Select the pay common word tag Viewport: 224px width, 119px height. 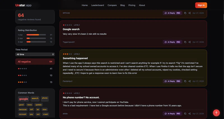point(31,114)
